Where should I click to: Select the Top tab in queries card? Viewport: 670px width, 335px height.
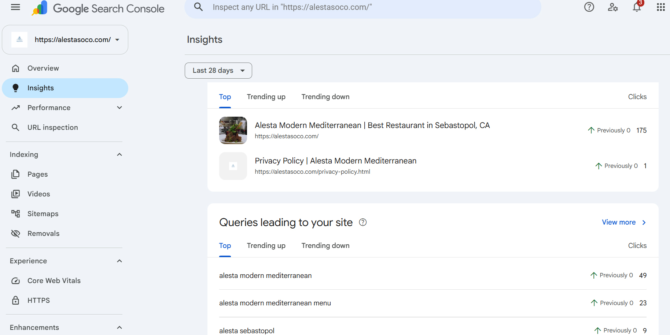tap(225, 246)
